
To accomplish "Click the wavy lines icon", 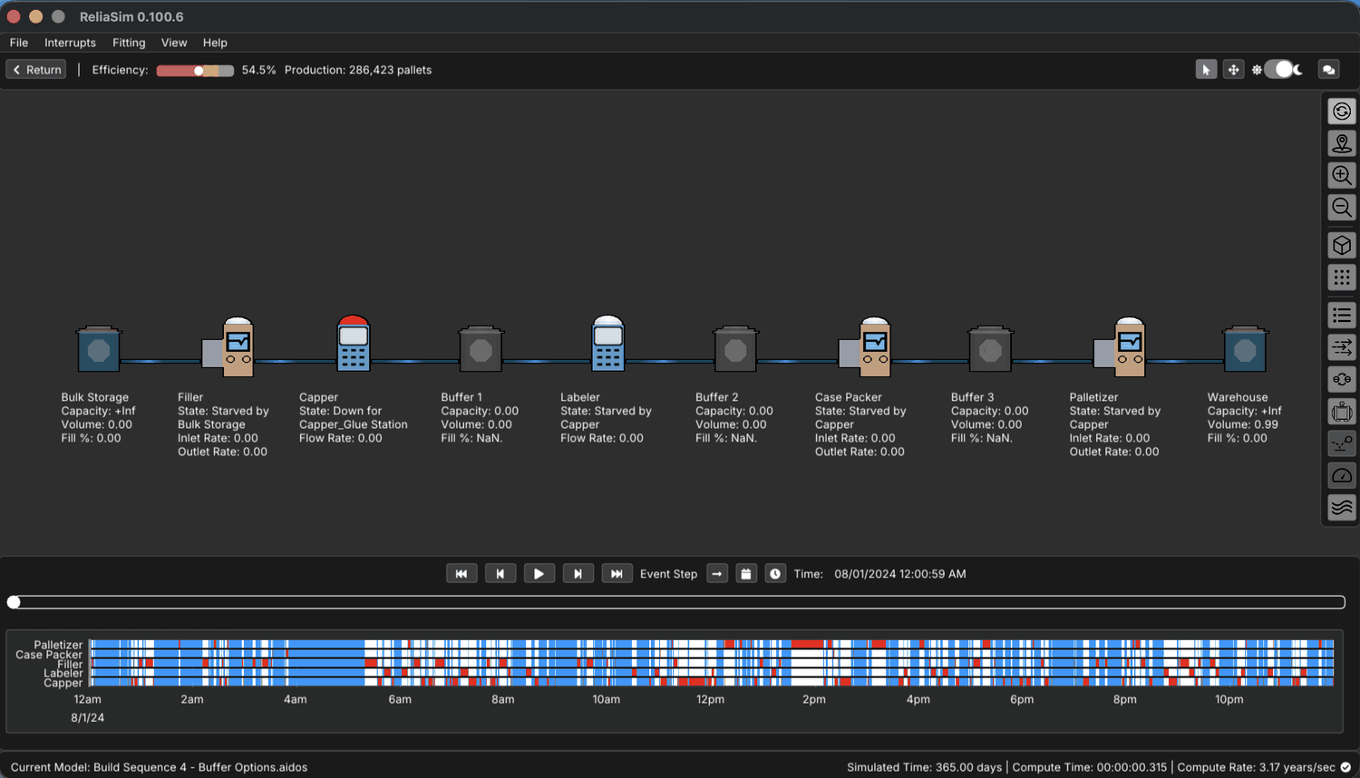I will coord(1342,507).
